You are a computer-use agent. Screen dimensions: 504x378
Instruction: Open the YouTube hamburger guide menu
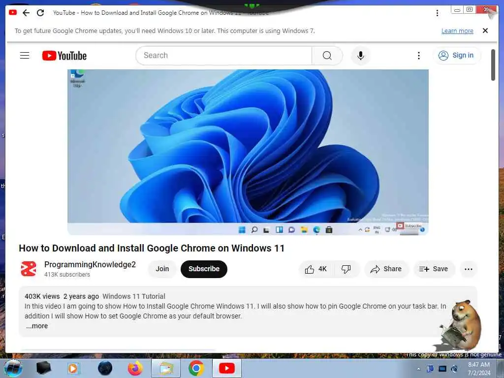click(x=25, y=56)
